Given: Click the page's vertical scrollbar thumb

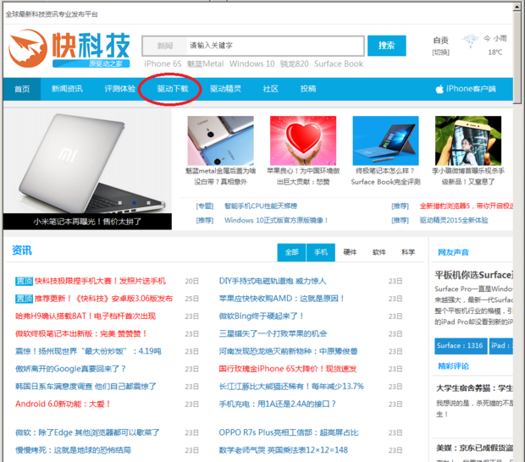Looking at the screenshot, I should pos(517,57).
